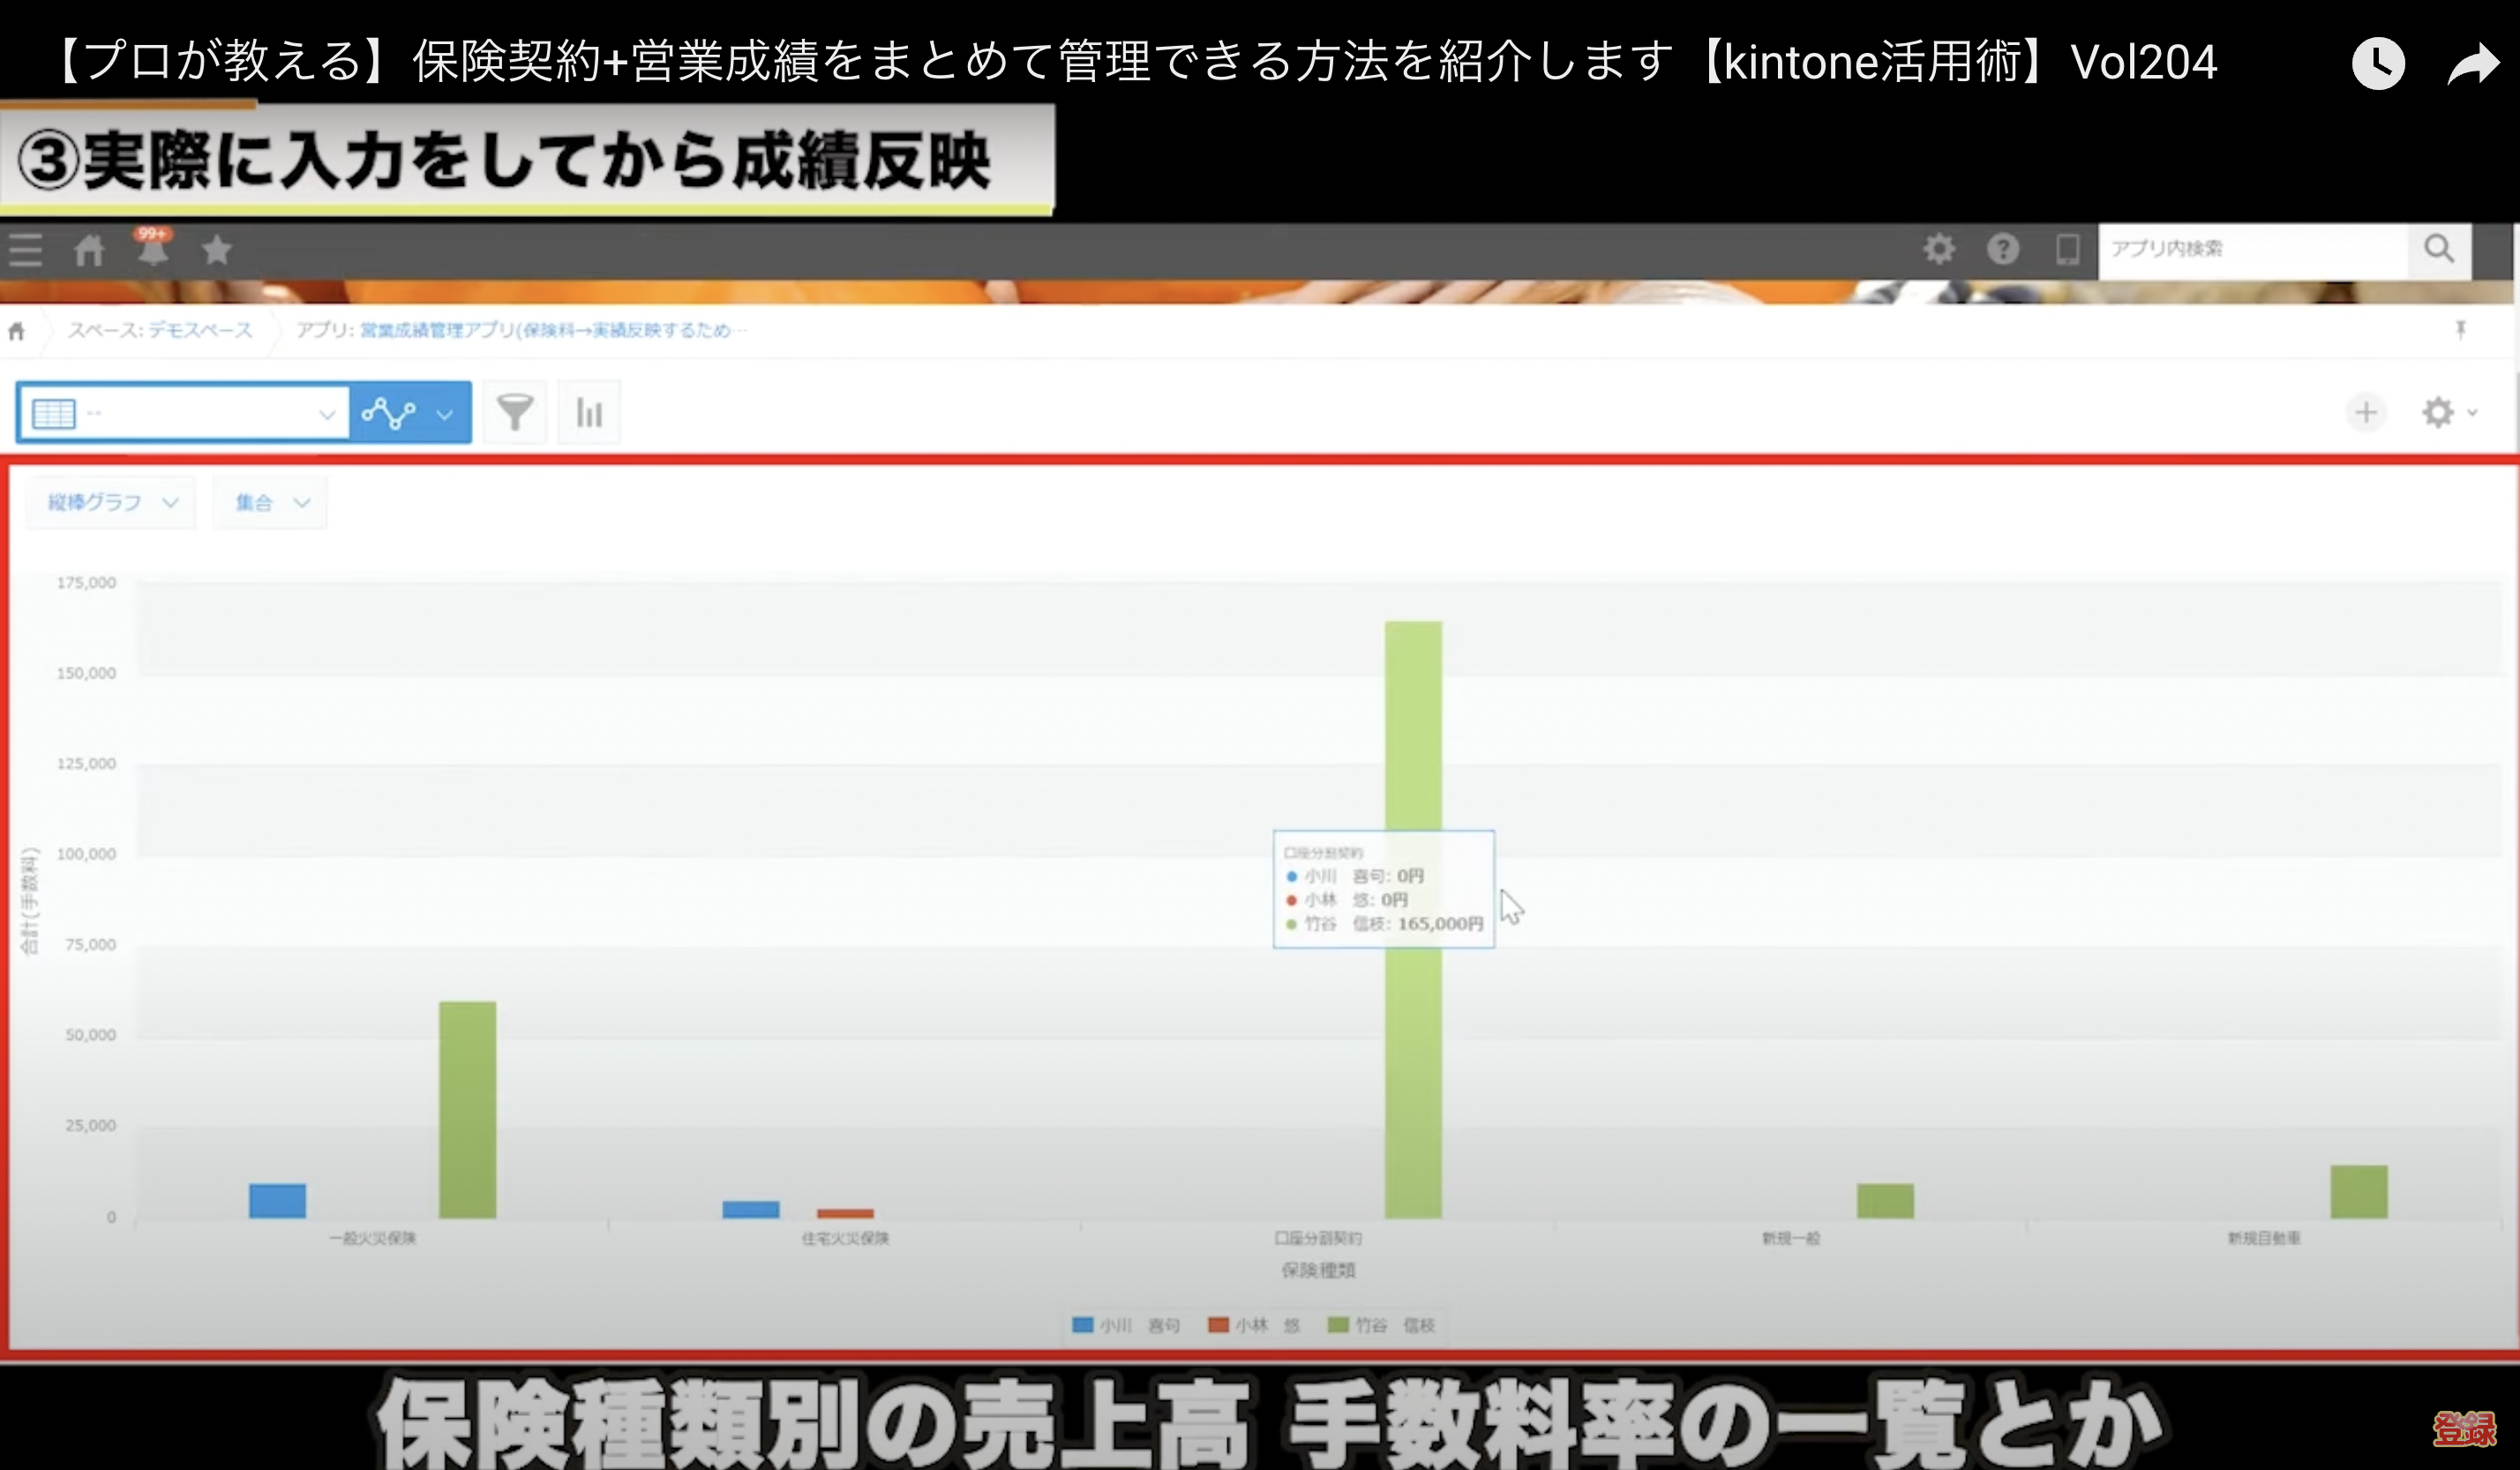Screen dimensions: 2520x1470
Task: Go to kintone portal home icon
Action: 89,250
